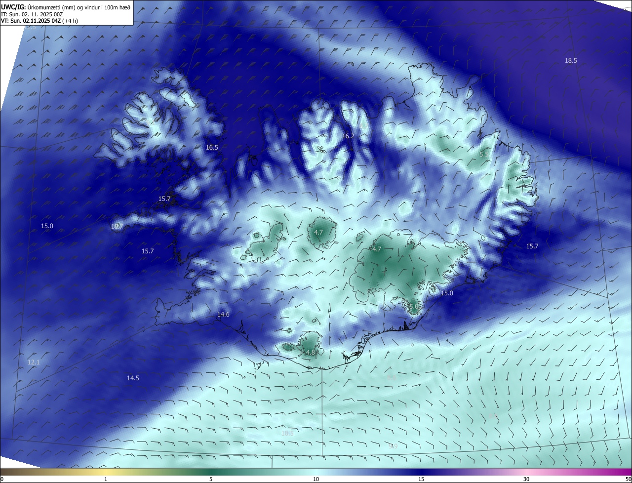This screenshot has width=632, height=483.
Task: Click the 5.0 value label on the map
Action: [414, 307]
